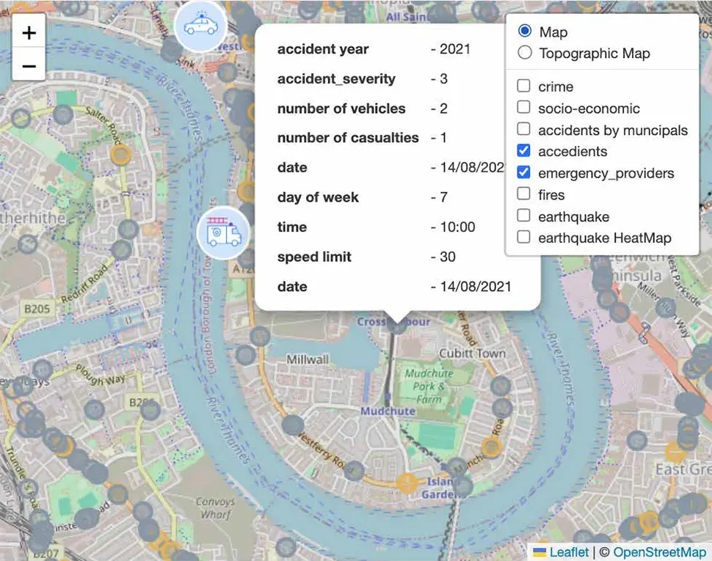
Task: Select the Topographic Map radio option
Action: (525, 53)
